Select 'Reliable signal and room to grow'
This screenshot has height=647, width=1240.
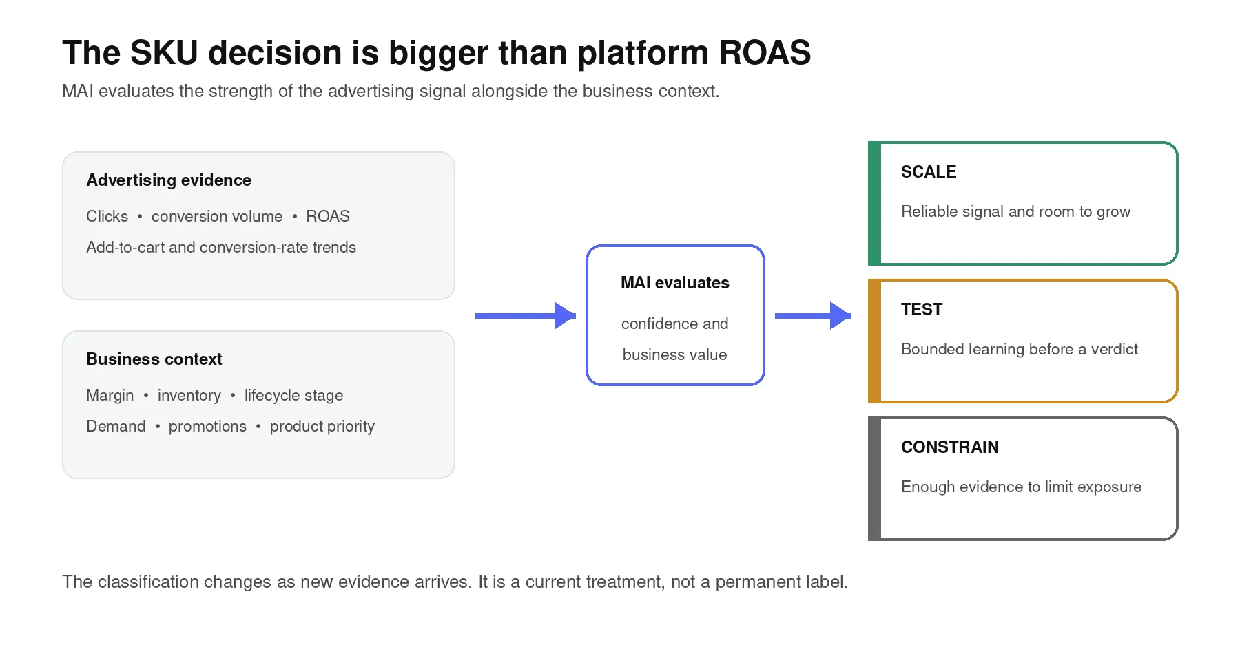coord(1016,211)
